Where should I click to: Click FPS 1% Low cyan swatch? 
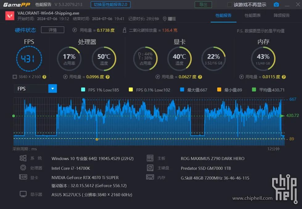83,89
